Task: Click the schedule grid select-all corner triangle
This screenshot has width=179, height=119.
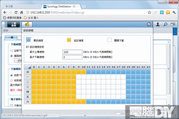Action: pyautogui.click(x=30, y=67)
